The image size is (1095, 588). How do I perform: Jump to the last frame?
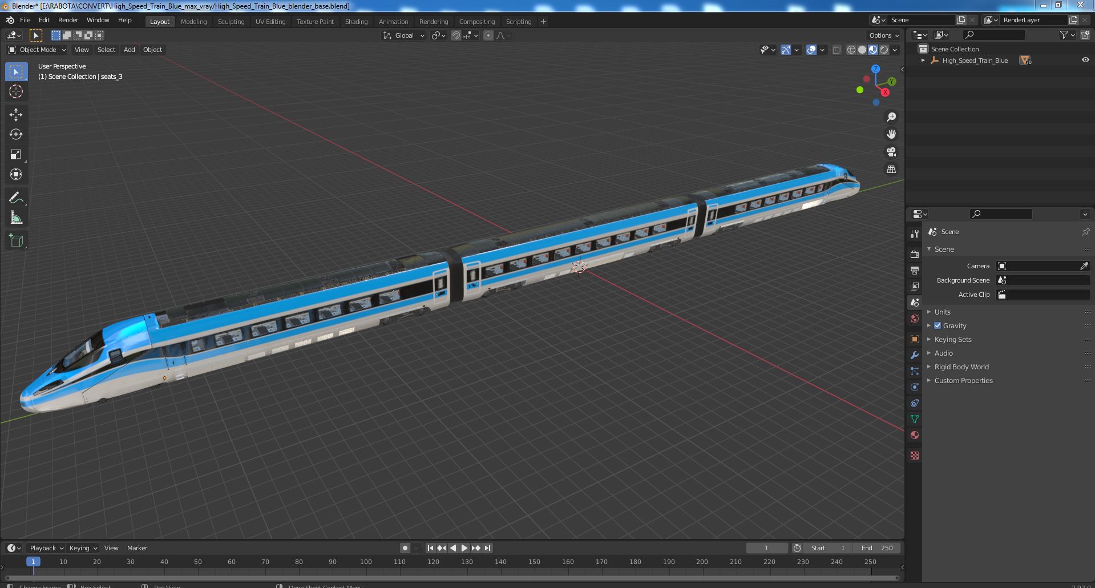[x=487, y=548]
